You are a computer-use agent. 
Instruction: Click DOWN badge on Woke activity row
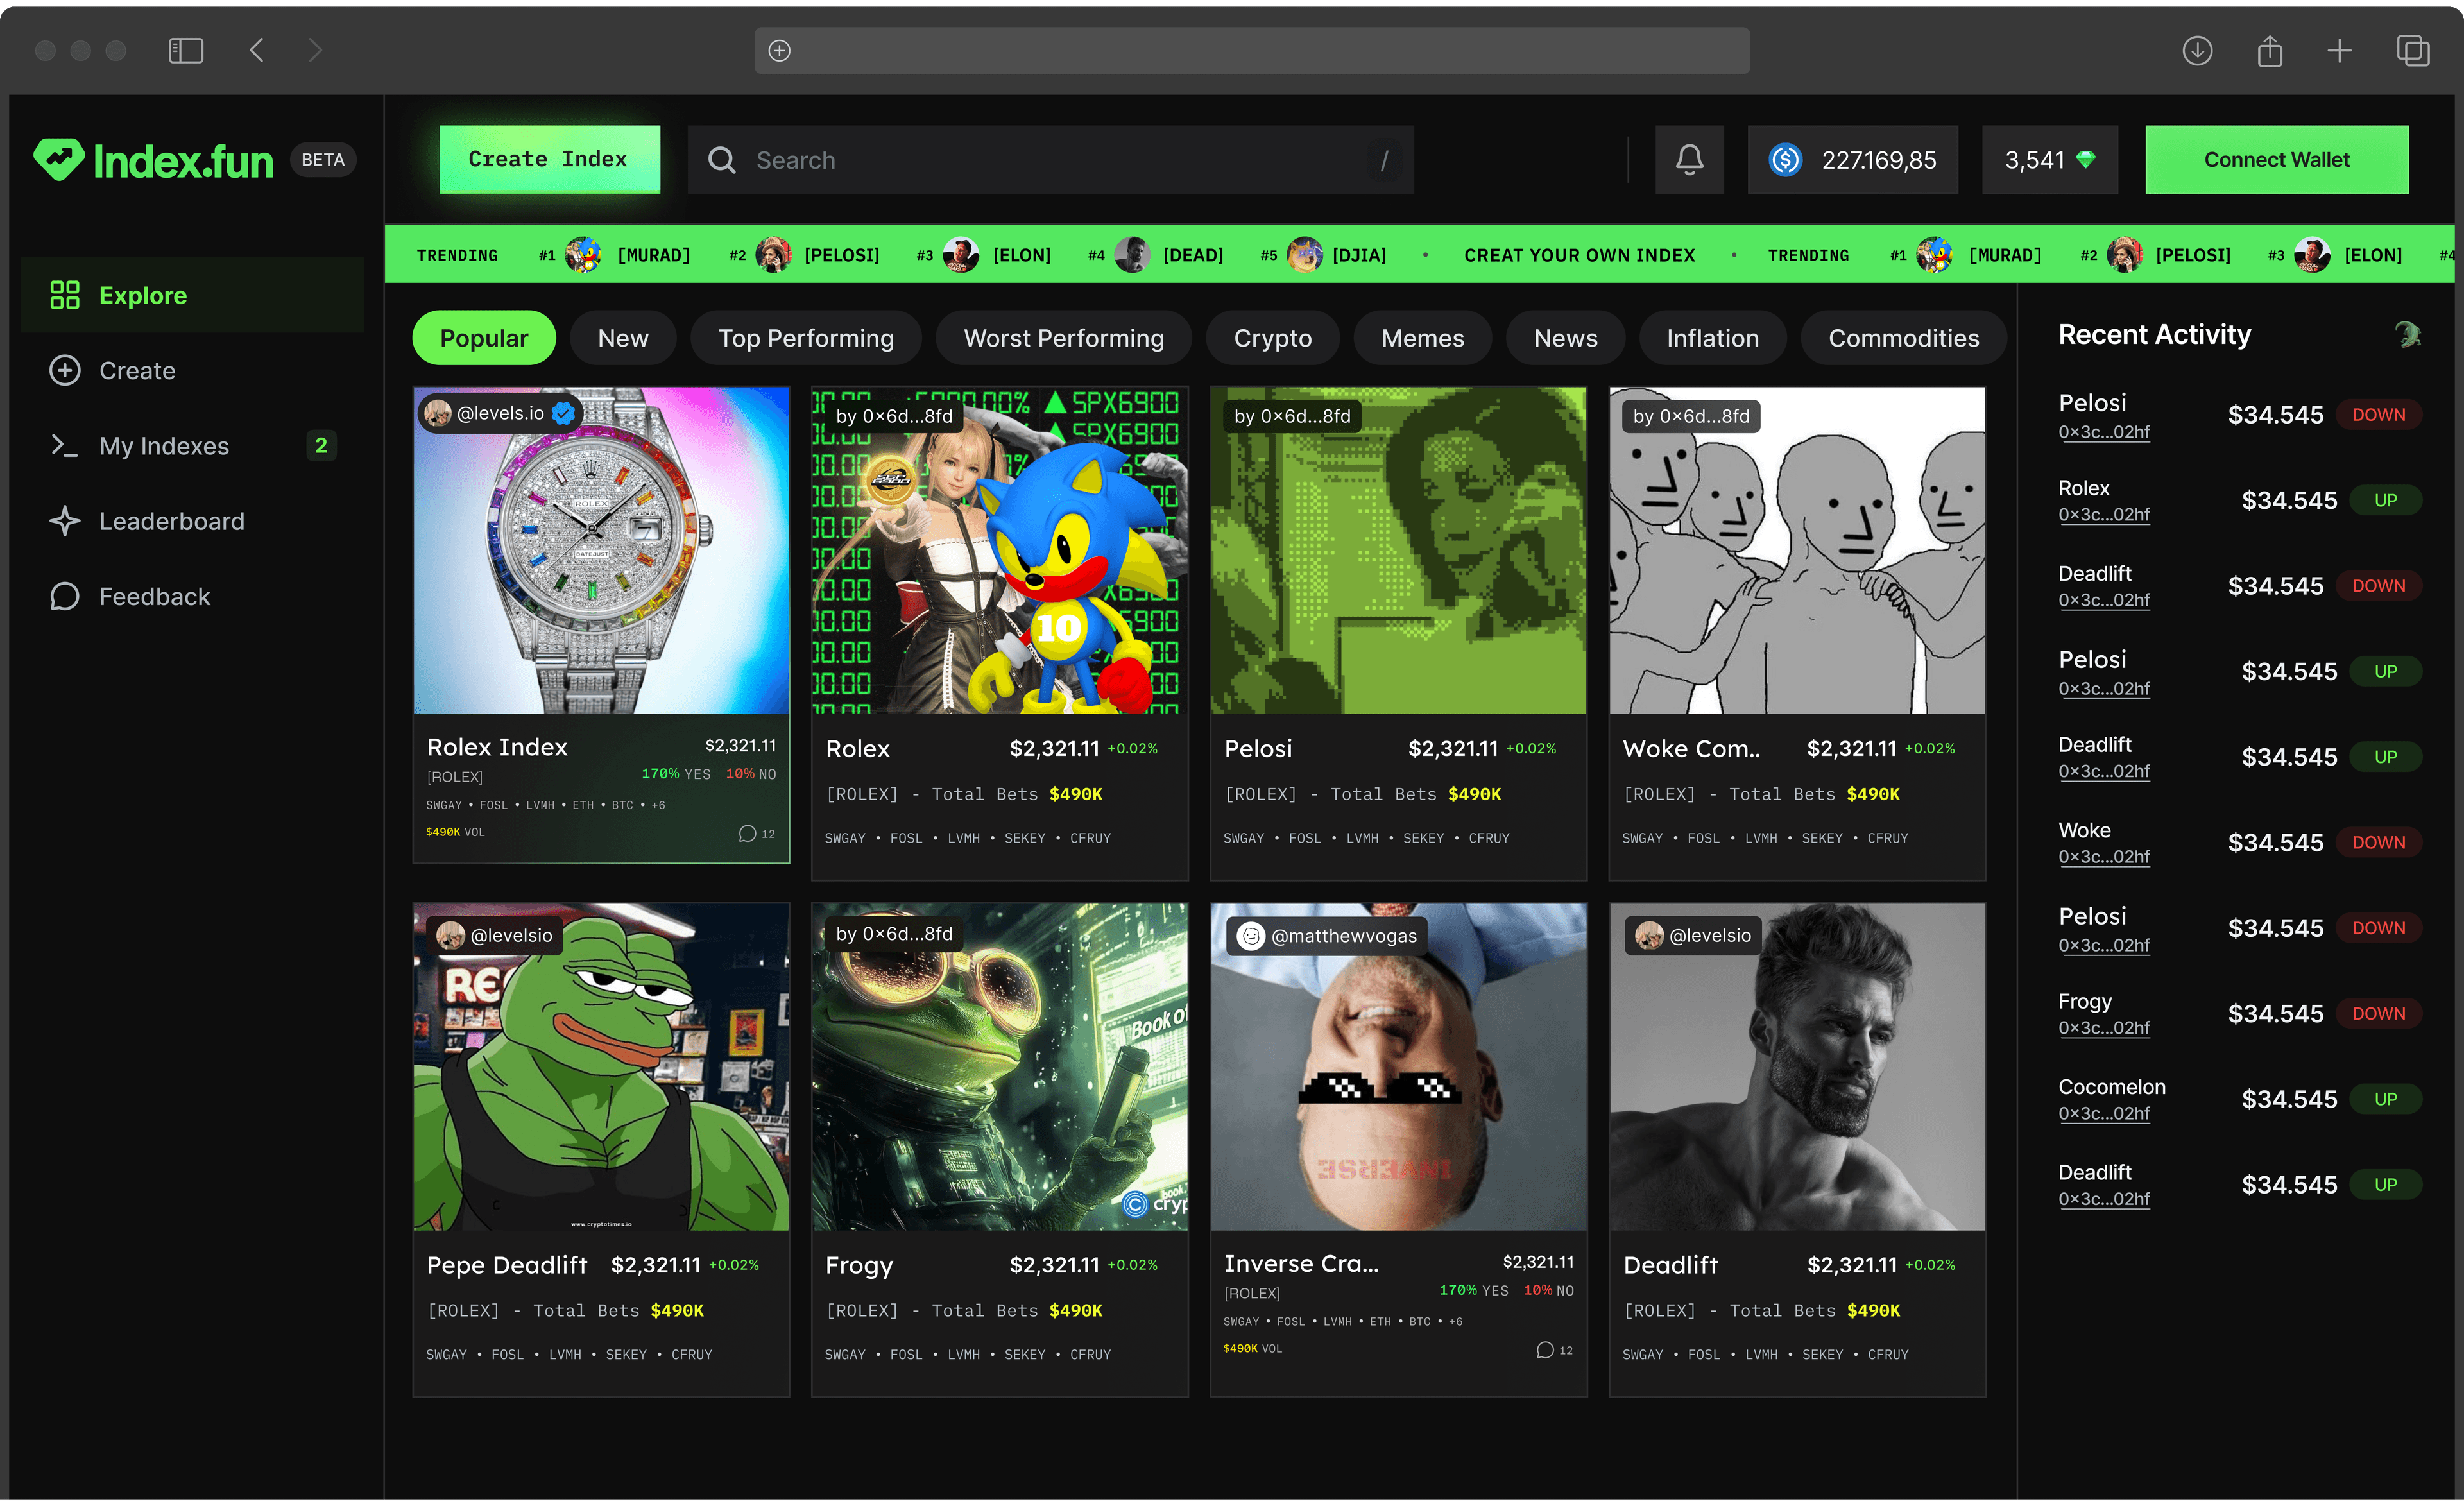tap(2378, 843)
